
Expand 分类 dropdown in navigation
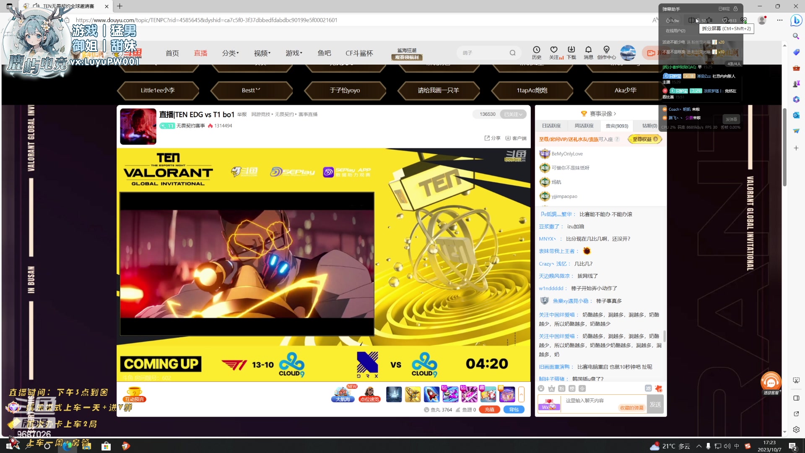(230, 53)
